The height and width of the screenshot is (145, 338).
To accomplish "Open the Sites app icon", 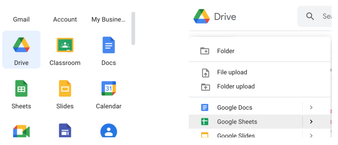I will (x=65, y=131).
